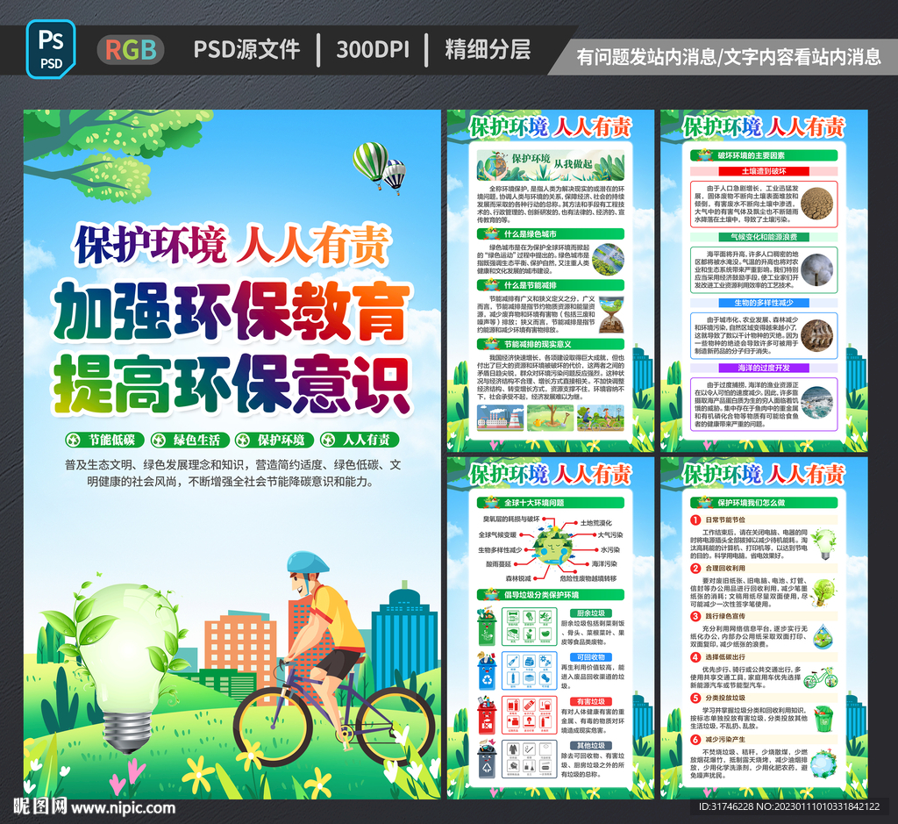Click the light bulb icon beside 日常节能 section

tap(824, 543)
